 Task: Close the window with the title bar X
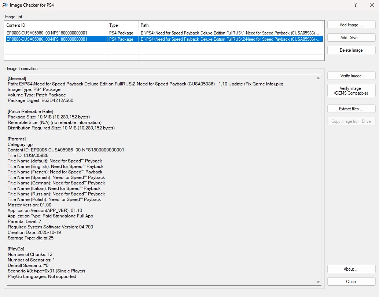coord(372,5)
